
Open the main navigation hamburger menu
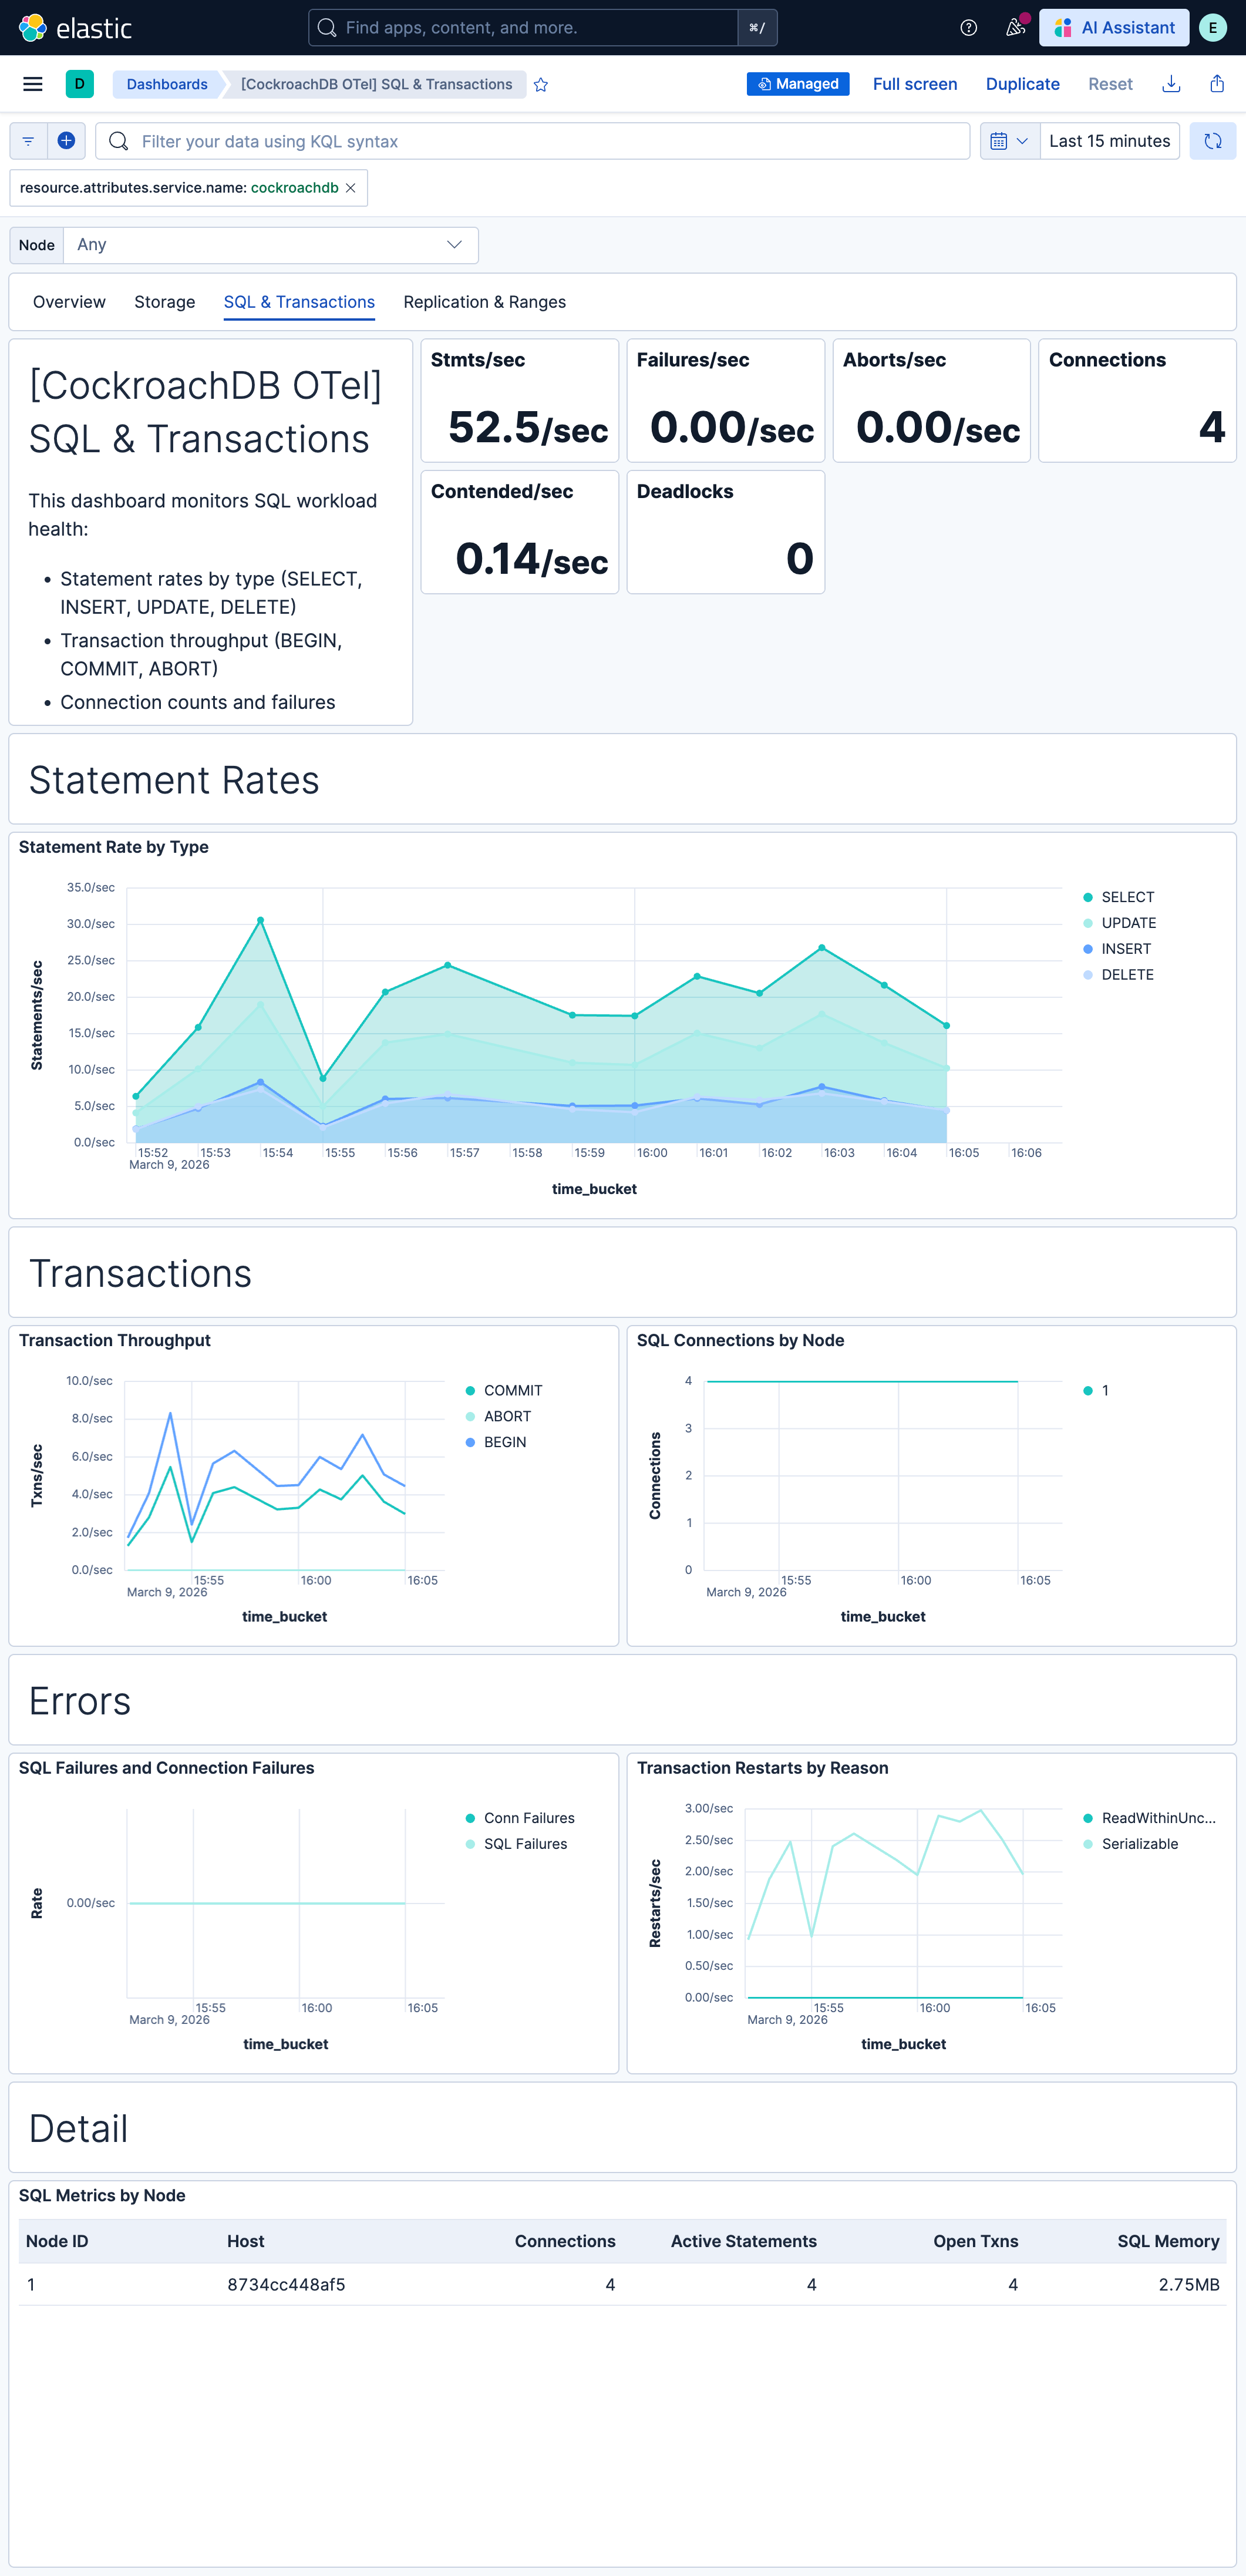[x=32, y=84]
